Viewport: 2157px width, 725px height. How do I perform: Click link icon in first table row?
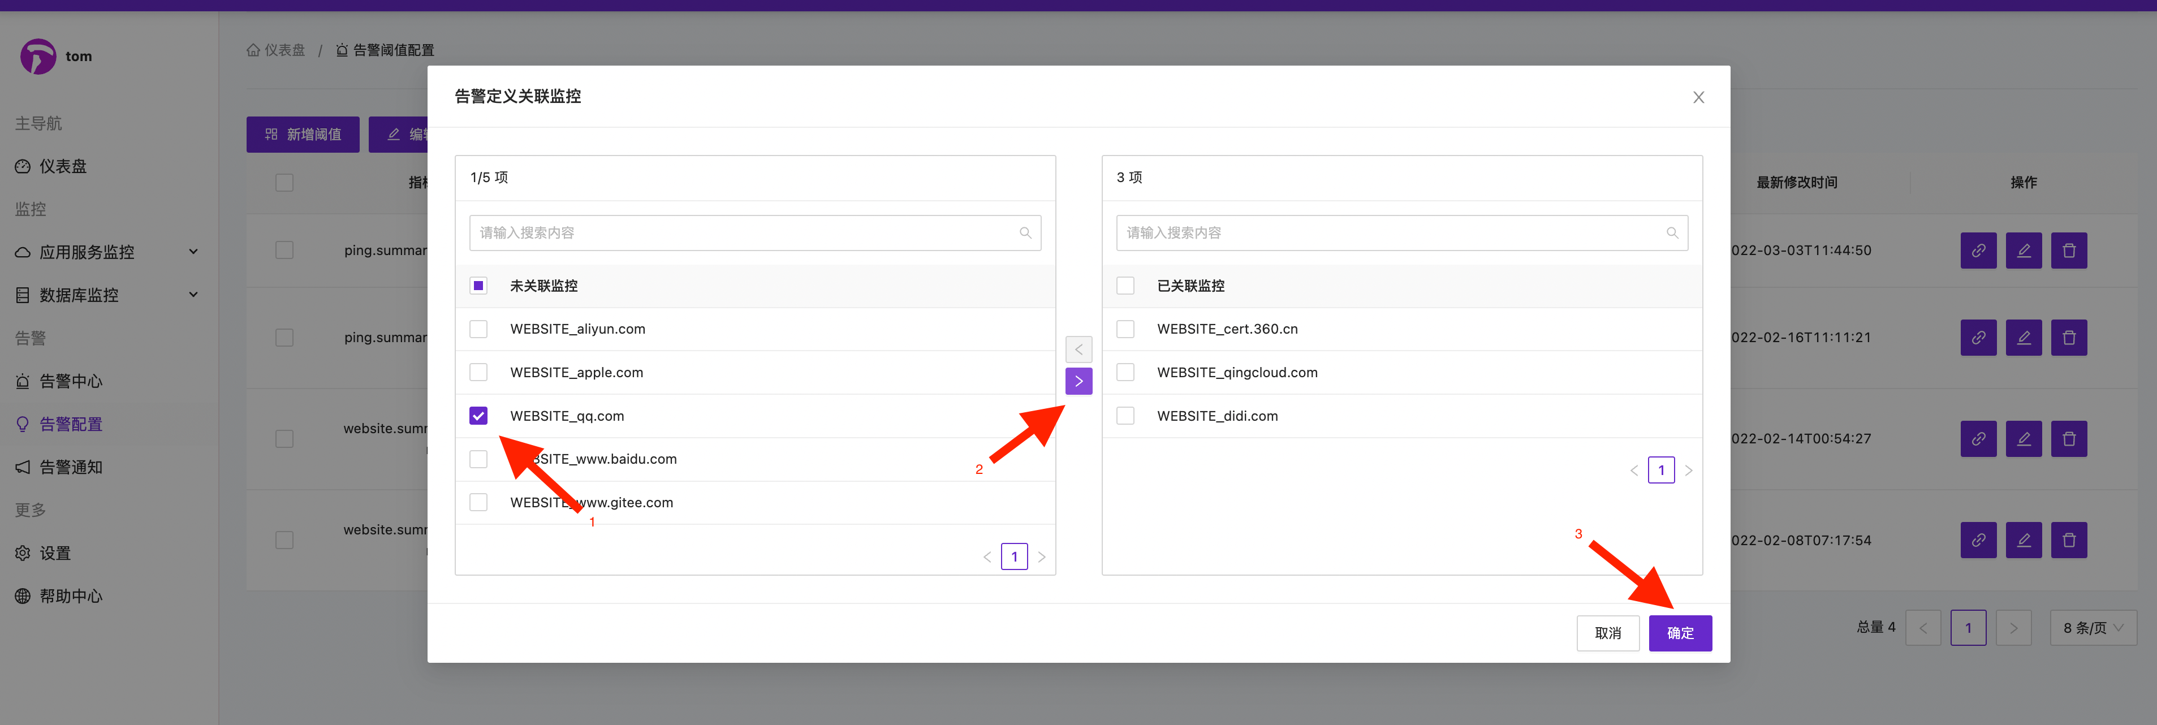[1978, 251]
